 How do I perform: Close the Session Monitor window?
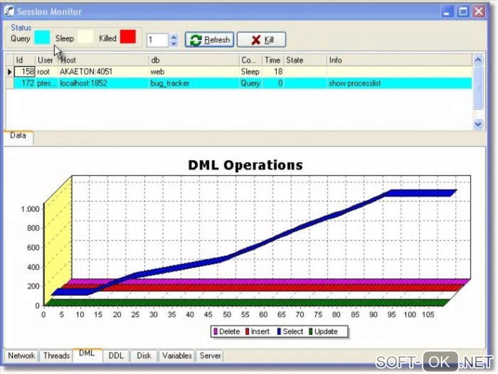478,12
